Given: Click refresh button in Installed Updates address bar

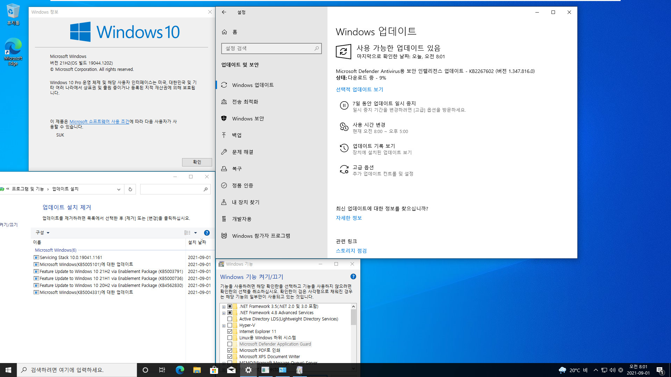Looking at the screenshot, I should [130, 189].
